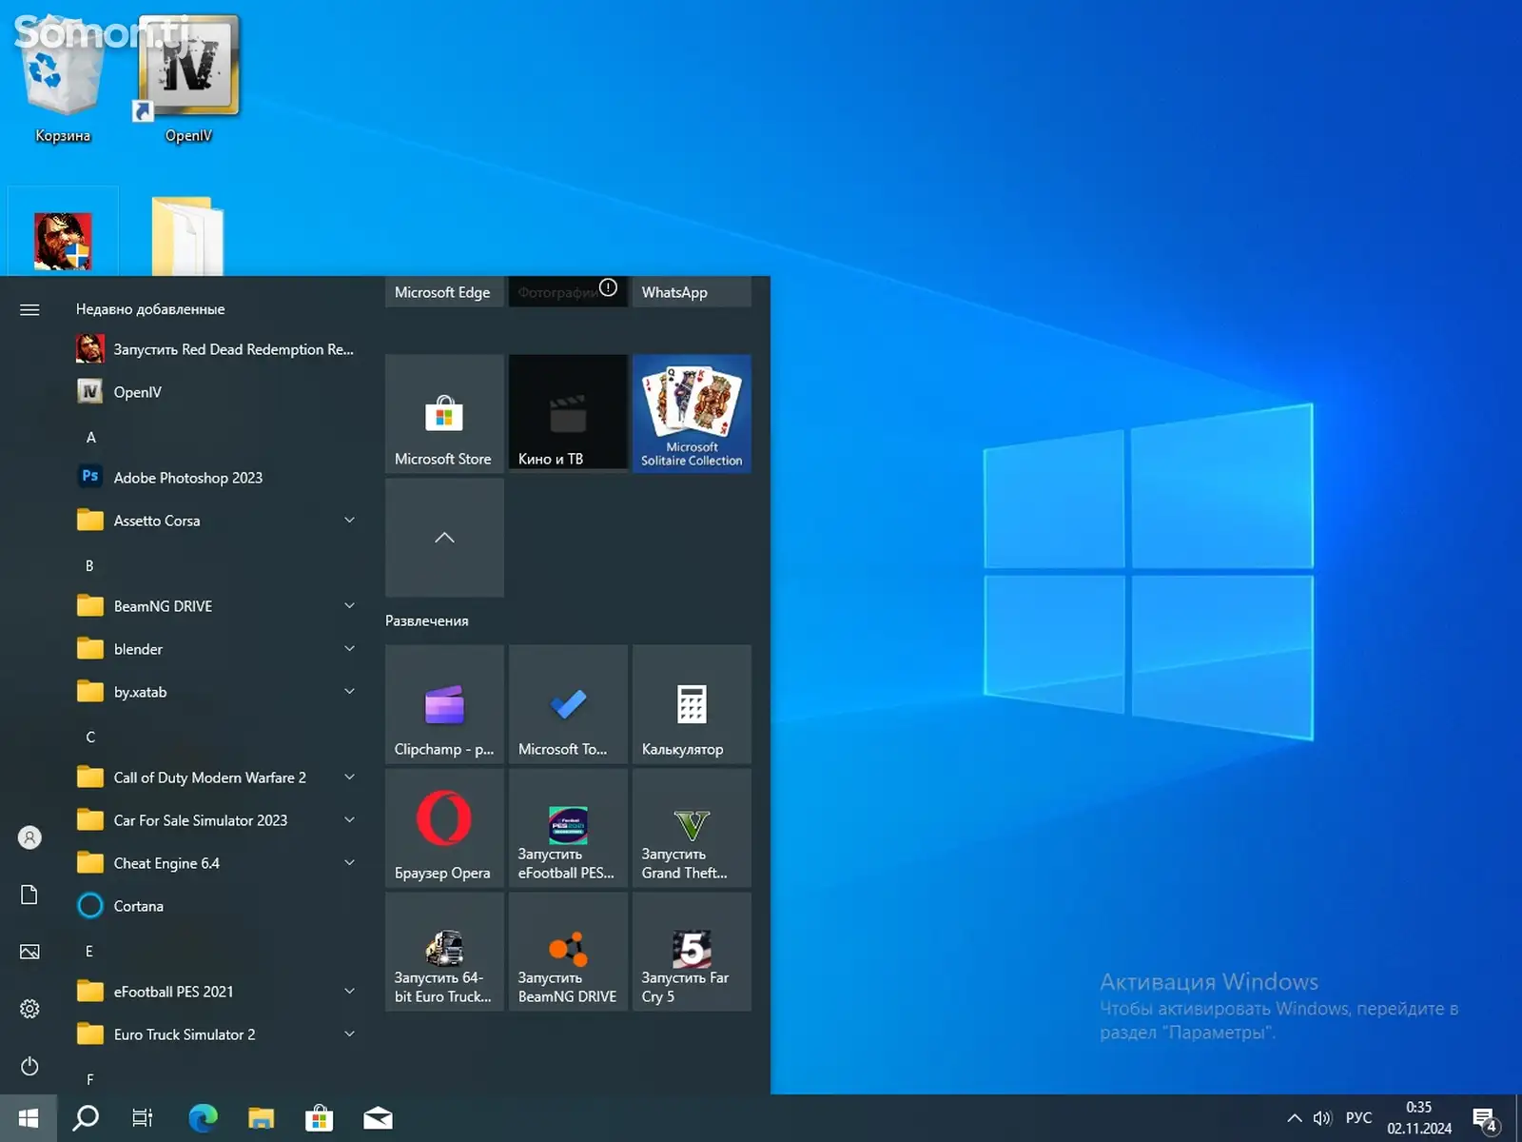Expand the hamburger menu in Start

pos(29,309)
